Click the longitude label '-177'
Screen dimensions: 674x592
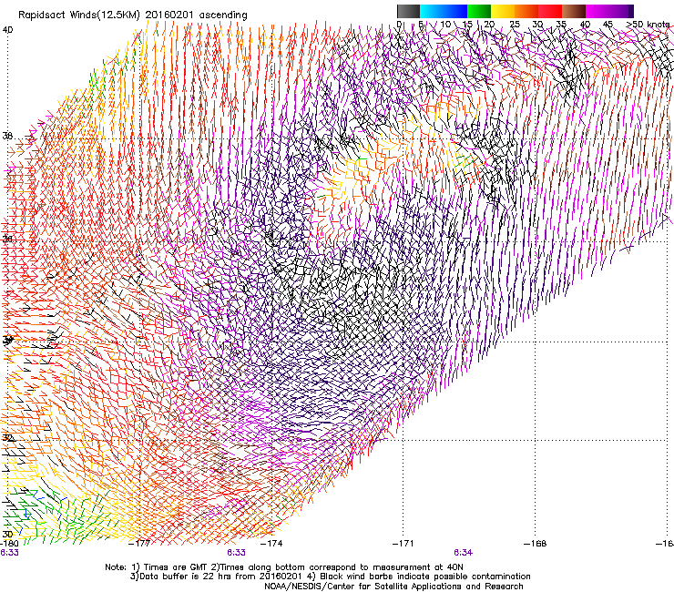pyautogui.click(x=139, y=544)
